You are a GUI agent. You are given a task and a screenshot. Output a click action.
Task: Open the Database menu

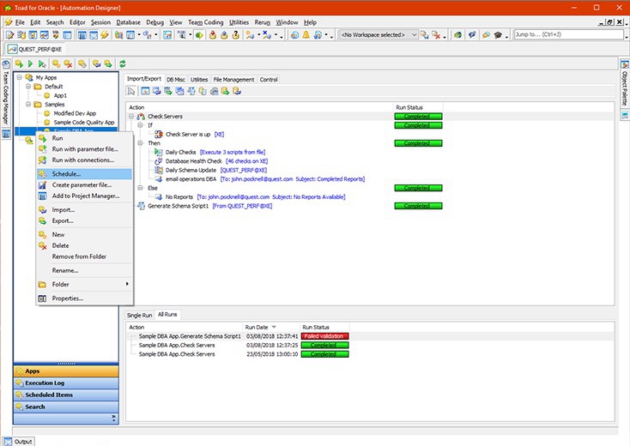coord(128,22)
